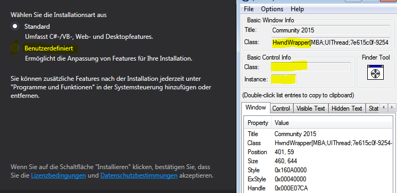Select the ExStyle row value 0x00040000
The height and width of the screenshot is (193, 397).
(290, 179)
